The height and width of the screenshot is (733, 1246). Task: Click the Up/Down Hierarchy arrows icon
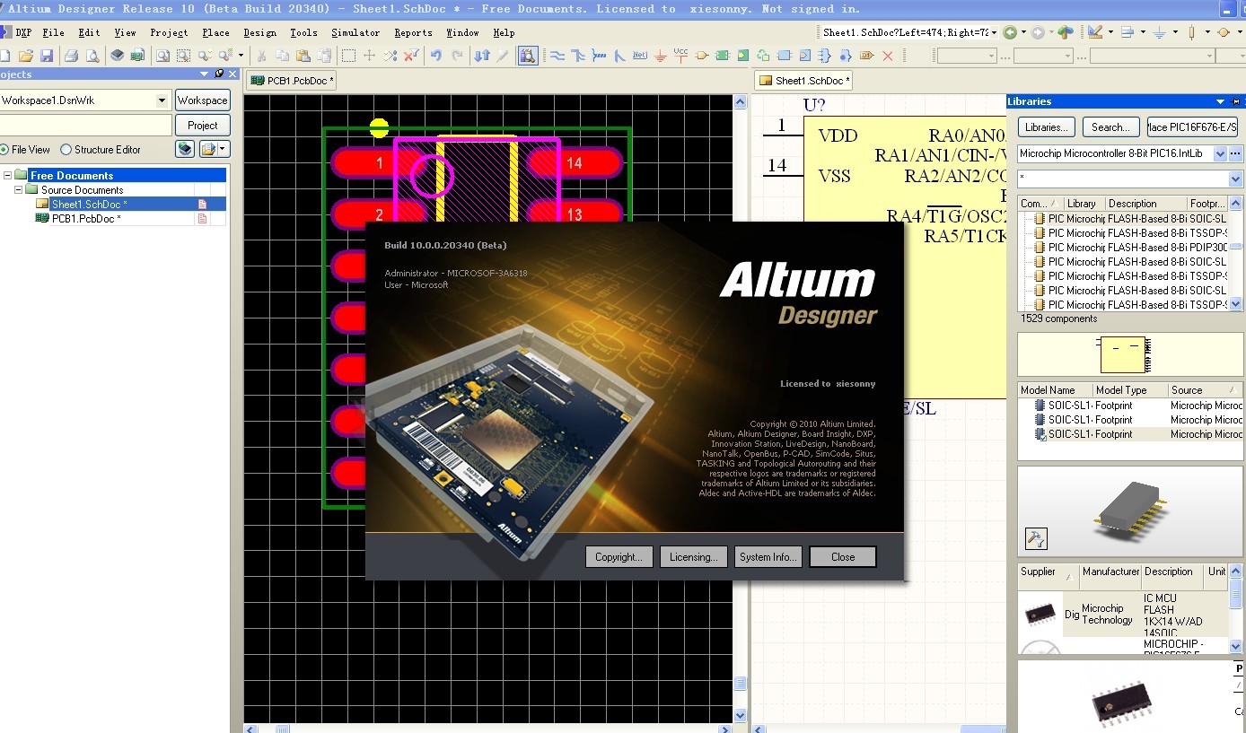pyautogui.click(x=482, y=56)
